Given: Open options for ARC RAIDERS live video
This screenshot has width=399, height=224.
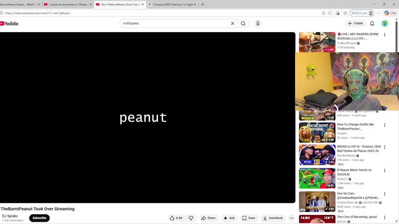Looking at the screenshot, I should click(385, 35).
